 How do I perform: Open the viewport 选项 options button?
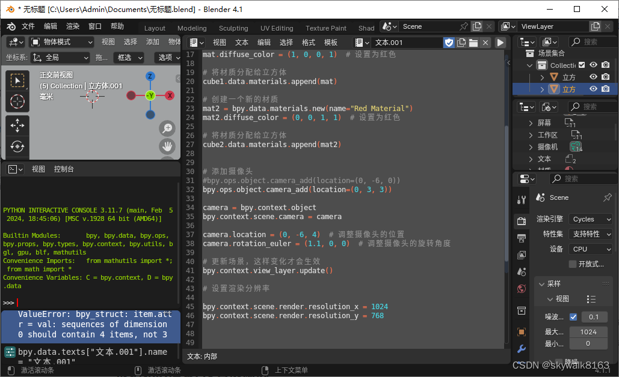(x=167, y=58)
